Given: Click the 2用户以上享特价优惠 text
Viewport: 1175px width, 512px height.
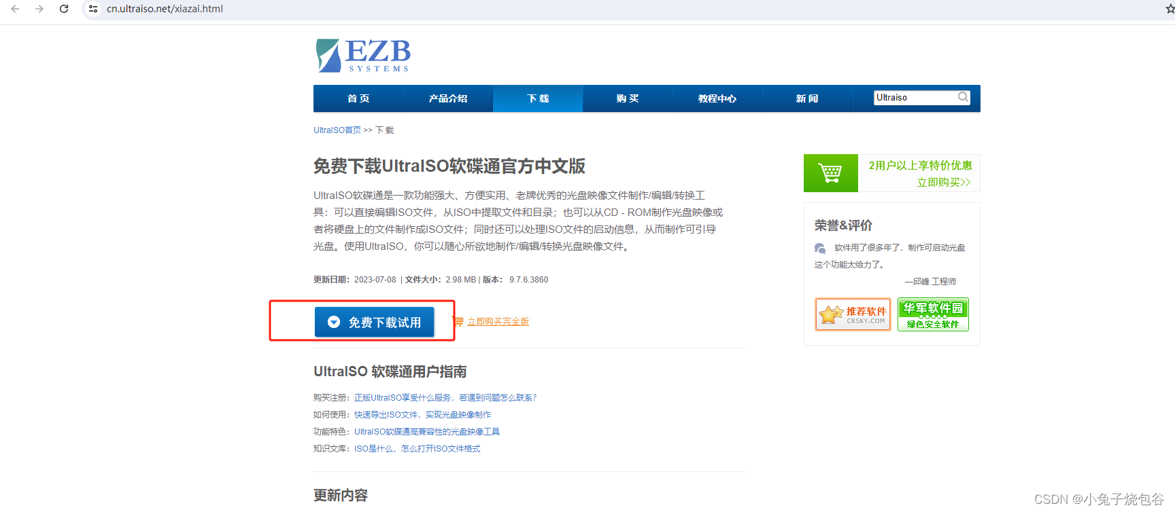Looking at the screenshot, I should click(920, 166).
